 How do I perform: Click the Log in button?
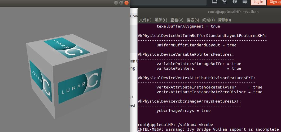[x=258, y=2]
